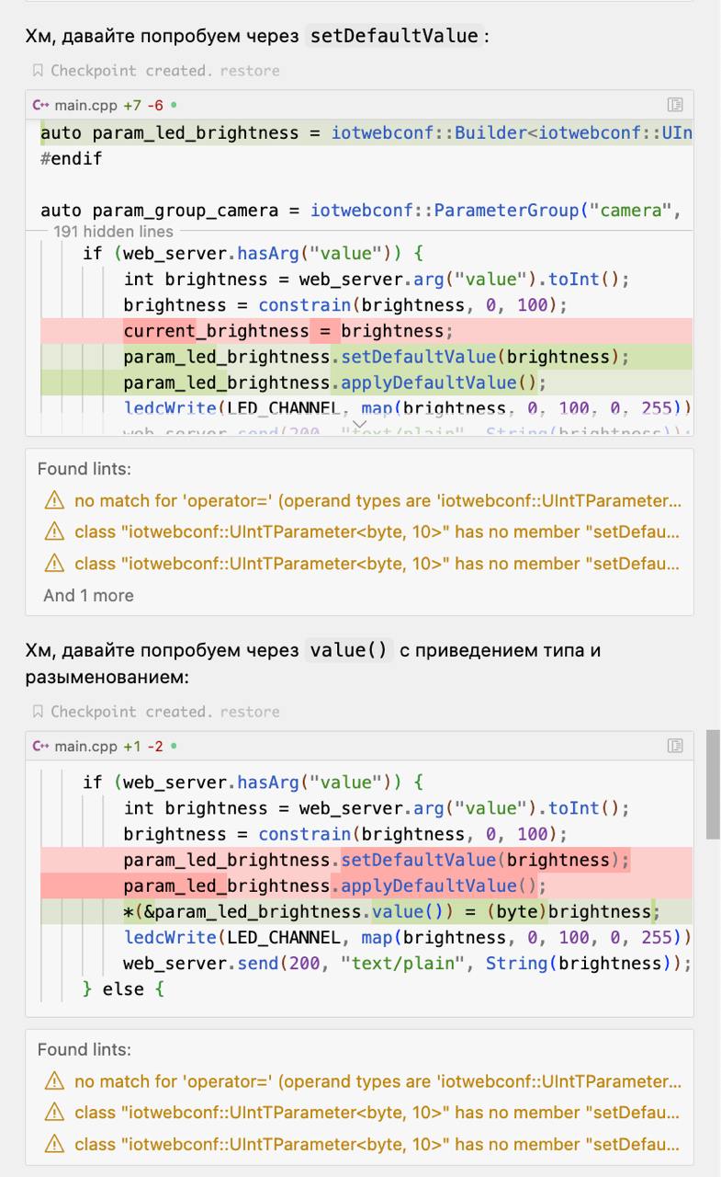Click the vertical scrollbar thumb
The height and width of the screenshot is (1177, 721).
coord(712,784)
